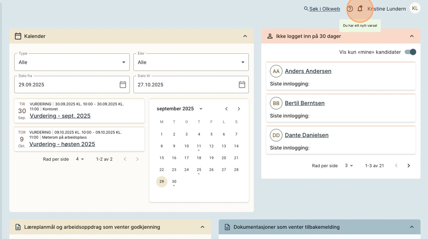Image resolution: width=428 pixels, height=239 pixels.
Task: Select day 25 in the calendar
Action: [x=199, y=170]
